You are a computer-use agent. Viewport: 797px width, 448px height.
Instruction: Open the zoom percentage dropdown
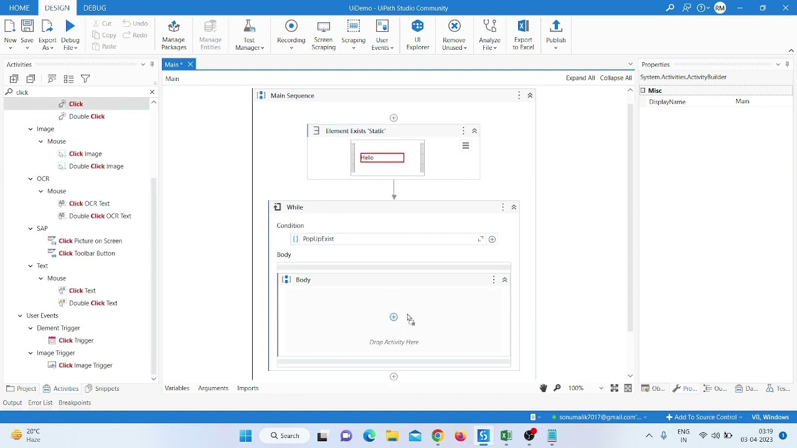point(601,388)
